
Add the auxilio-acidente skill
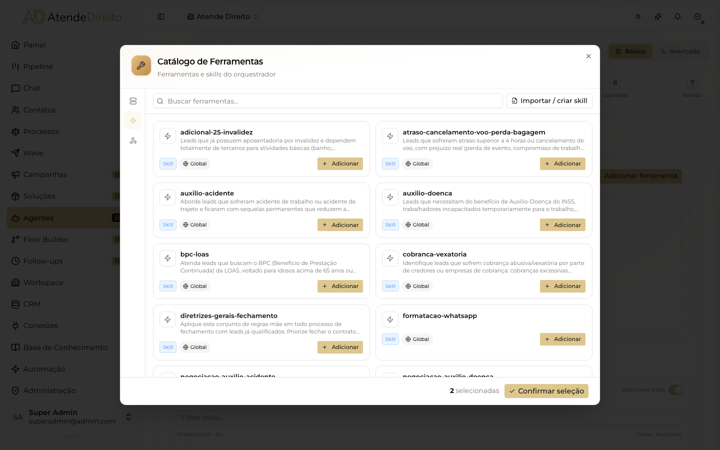pyautogui.click(x=340, y=225)
